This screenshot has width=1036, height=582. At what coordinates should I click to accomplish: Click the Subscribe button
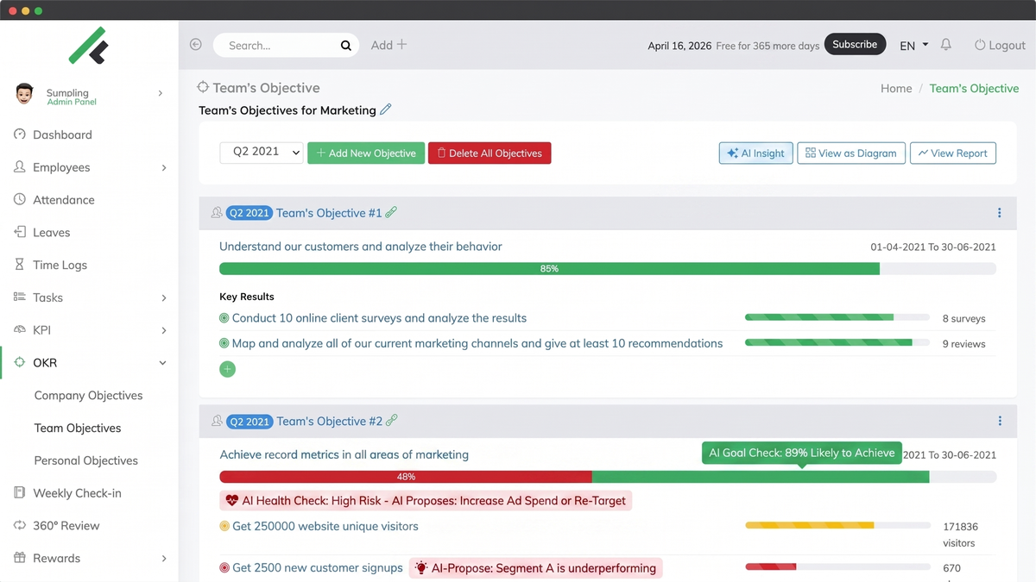(855, 43)
